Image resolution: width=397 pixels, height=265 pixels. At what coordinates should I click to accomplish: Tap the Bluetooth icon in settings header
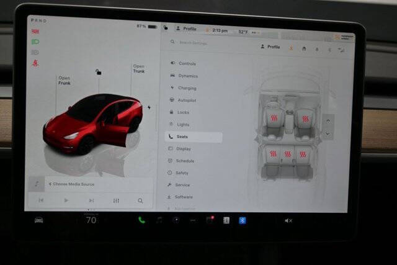pos(329,50)
